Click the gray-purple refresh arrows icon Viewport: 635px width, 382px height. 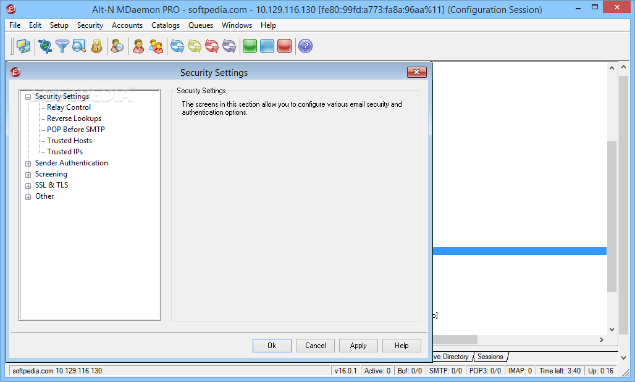229,46
